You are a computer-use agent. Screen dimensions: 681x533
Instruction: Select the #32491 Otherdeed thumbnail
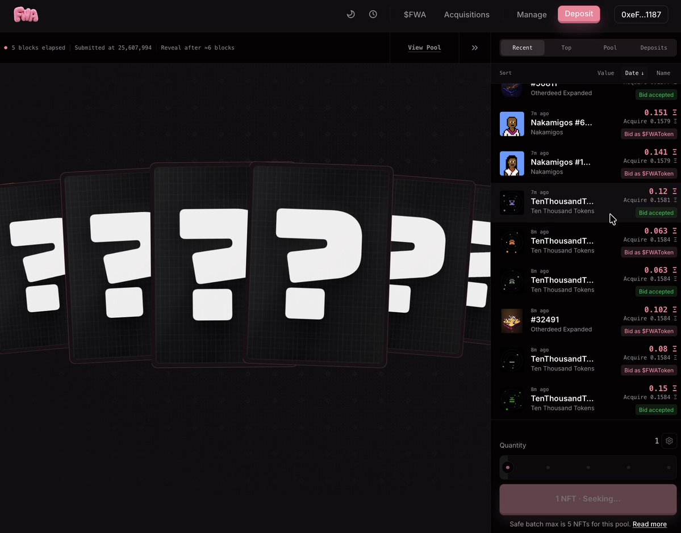(x=512, y=321)
